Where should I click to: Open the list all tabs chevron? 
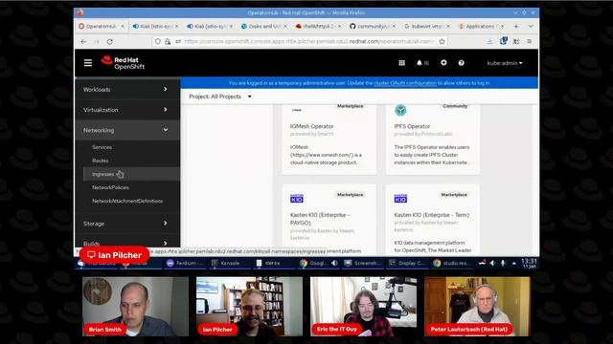531,26
